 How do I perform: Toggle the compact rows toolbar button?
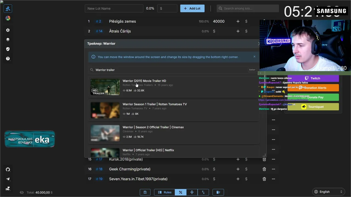click(x=192, y=192)
